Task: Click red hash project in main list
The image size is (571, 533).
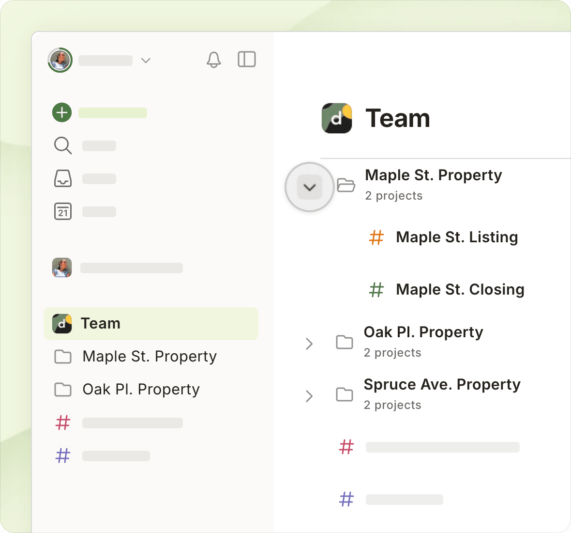Action: [x=429, y=447]
